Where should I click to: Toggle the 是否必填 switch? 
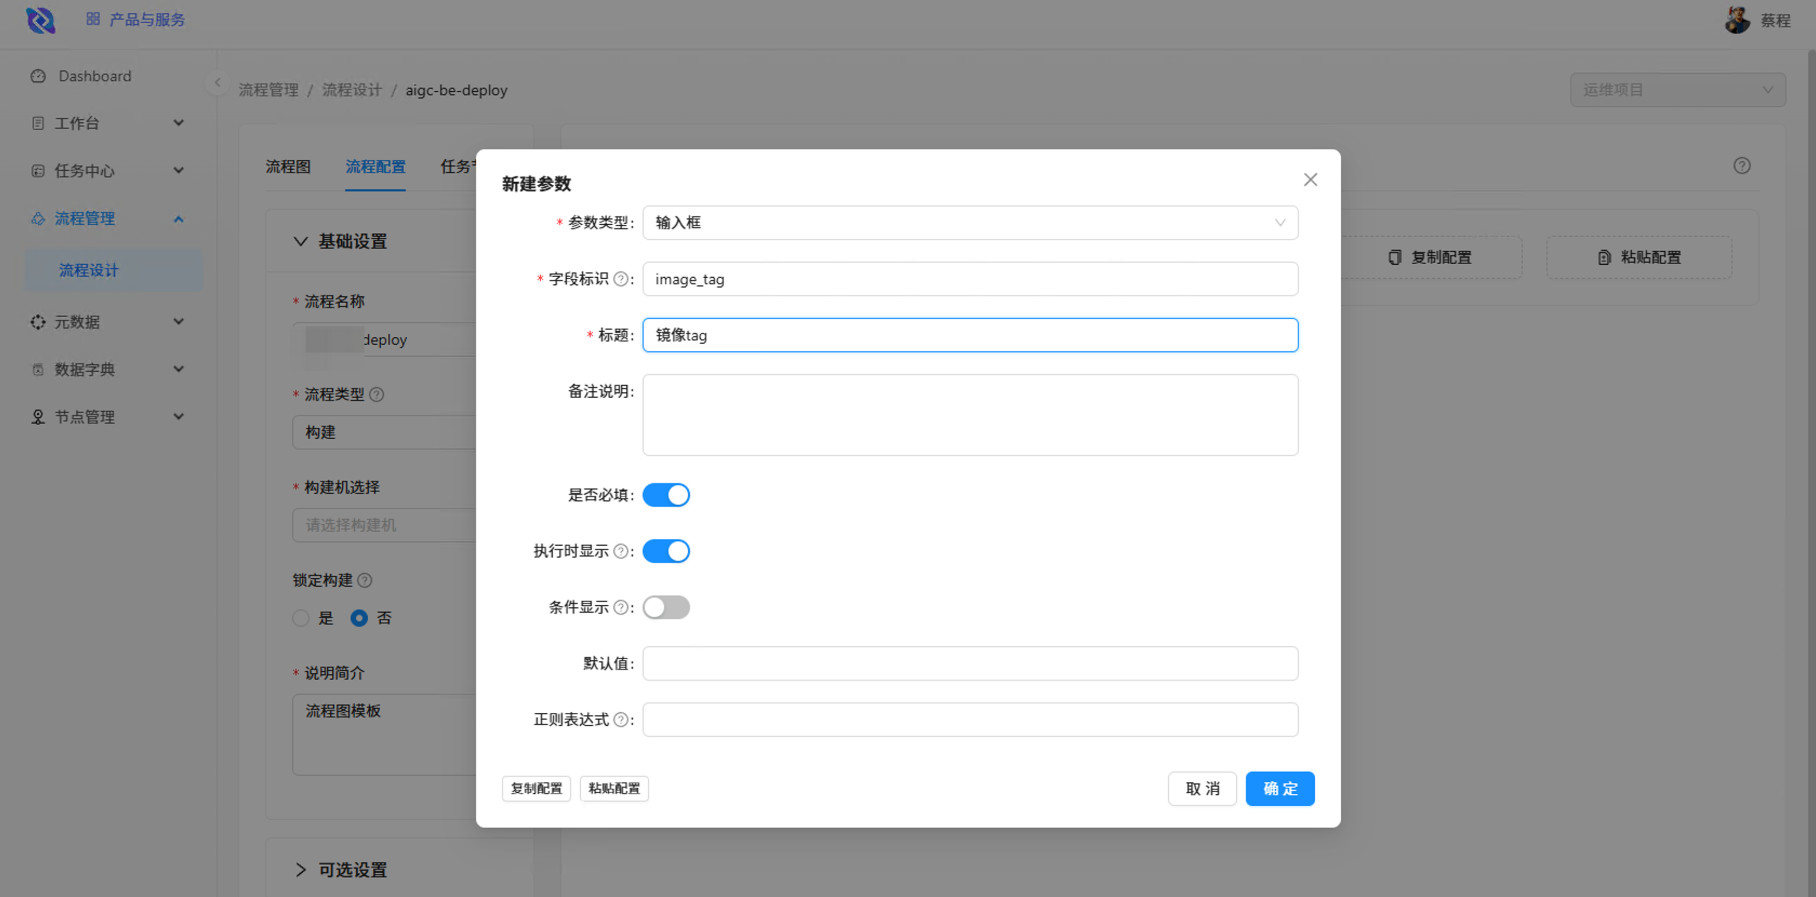(x=666, y=494)
